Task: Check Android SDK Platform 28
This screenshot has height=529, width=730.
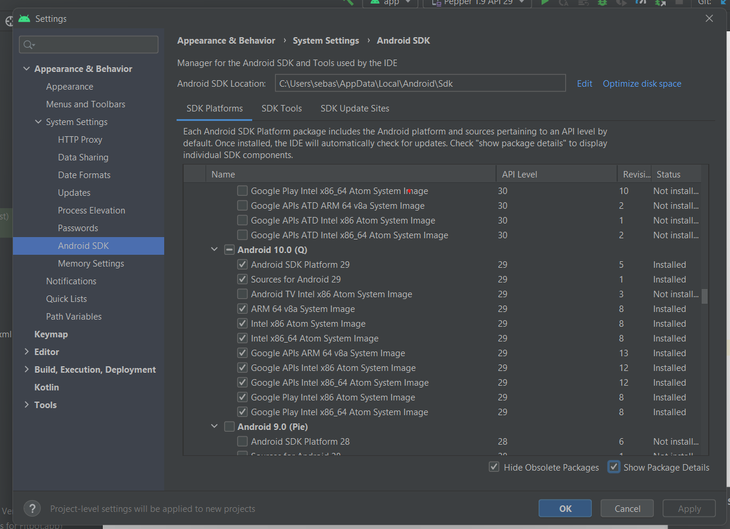Action: 242,442
